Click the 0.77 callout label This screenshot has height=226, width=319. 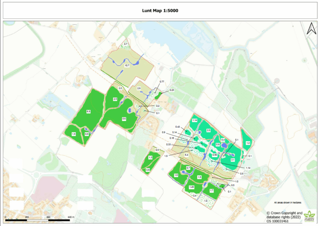coord(162,81)
